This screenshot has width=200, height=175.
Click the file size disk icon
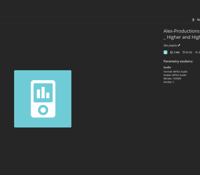click(x=171, y=52)
